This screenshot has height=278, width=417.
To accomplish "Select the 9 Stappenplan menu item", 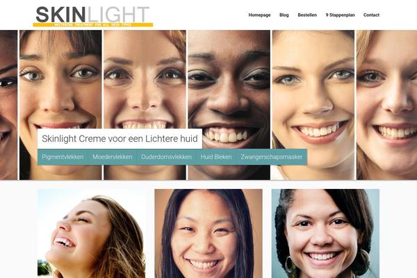I will pos(340,15).
